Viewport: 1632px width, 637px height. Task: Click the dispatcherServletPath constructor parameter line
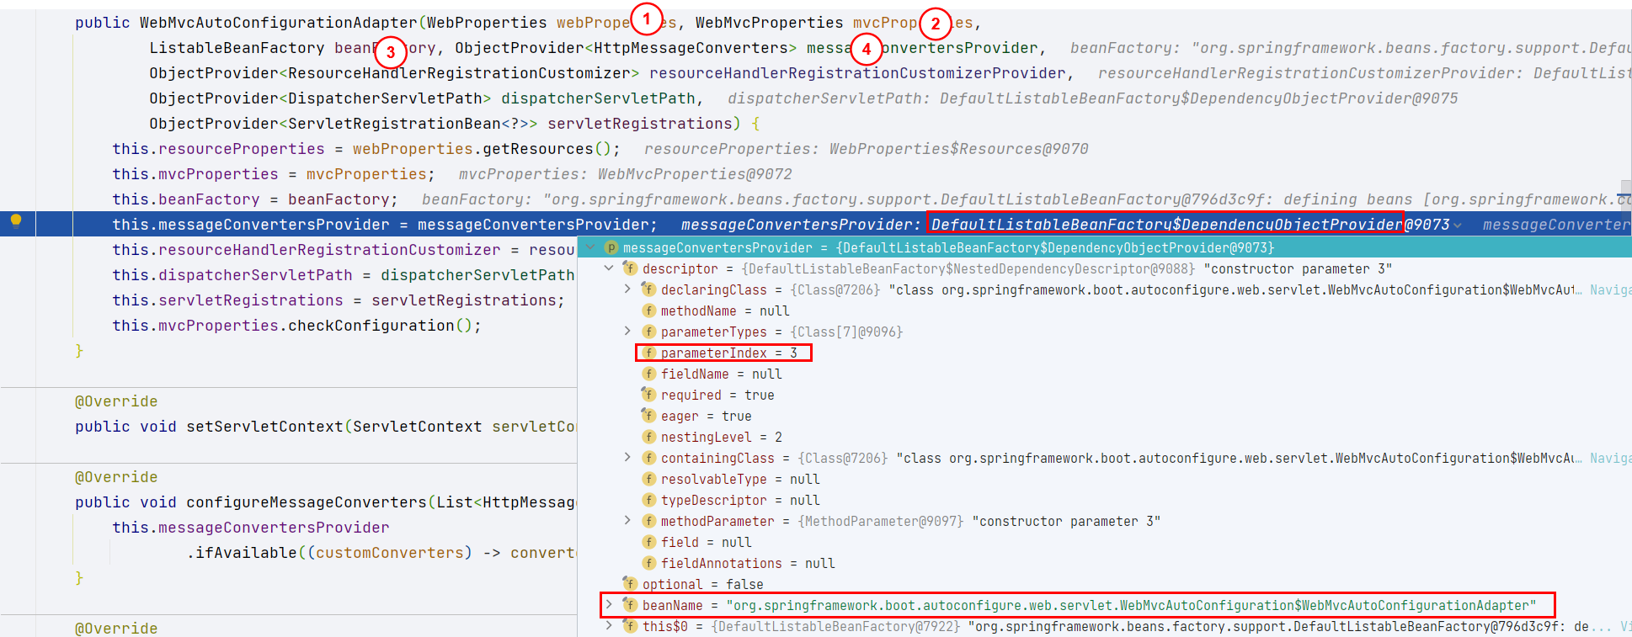426,98
